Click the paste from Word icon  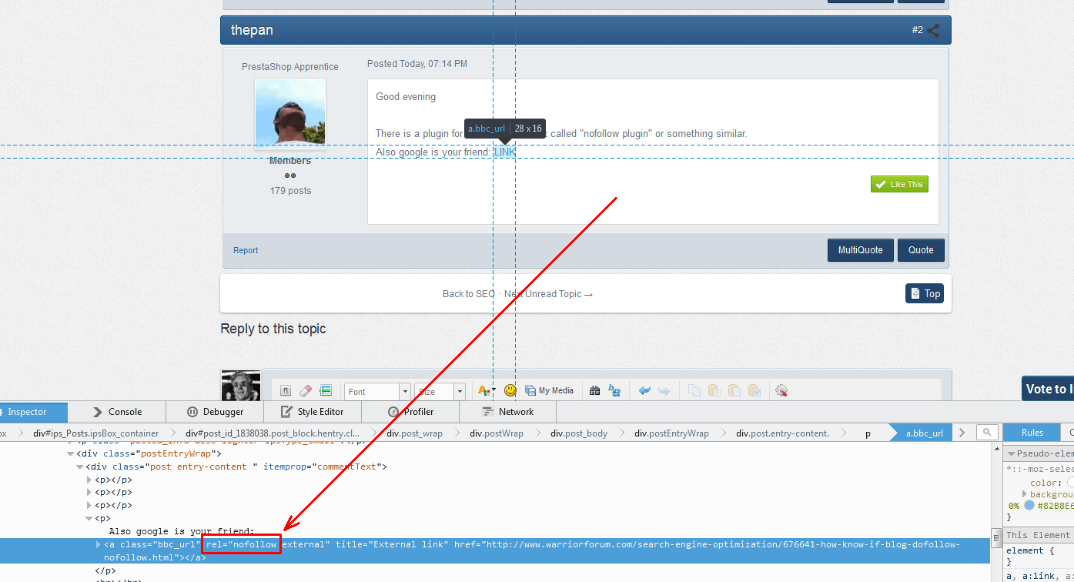click(x=754, y=391)
